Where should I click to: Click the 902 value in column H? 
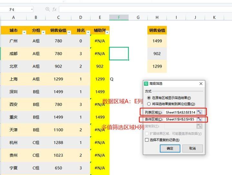pos(157,54)
